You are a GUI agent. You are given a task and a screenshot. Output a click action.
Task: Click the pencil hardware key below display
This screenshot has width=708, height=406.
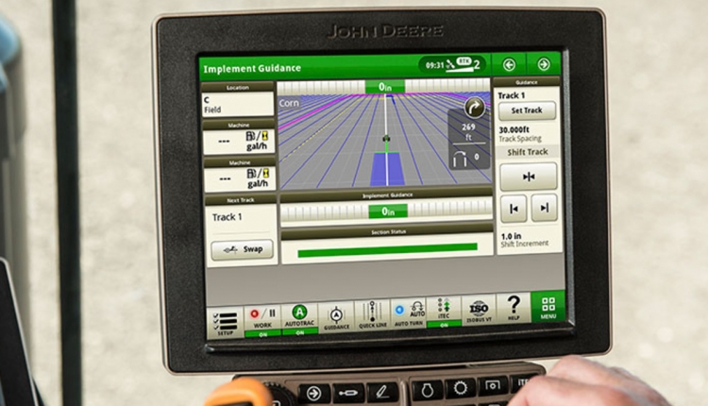(x=382, y=391)
